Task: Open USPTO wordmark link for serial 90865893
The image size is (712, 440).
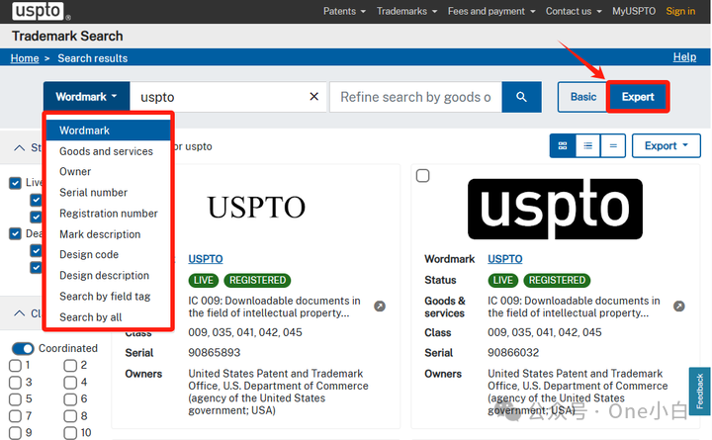Action: click(x=206, y=259)
